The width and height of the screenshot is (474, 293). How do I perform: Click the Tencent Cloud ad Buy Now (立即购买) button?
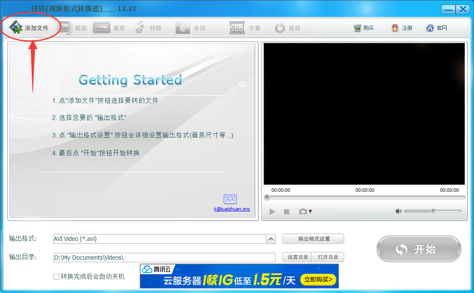318,279
